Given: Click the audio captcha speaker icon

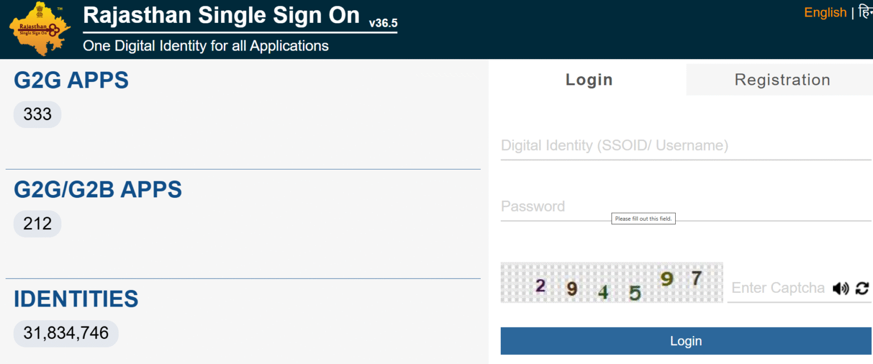Looking at the screenshot, I should (841, 288).
